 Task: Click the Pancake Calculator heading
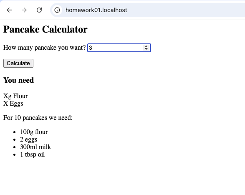[45, 29]
